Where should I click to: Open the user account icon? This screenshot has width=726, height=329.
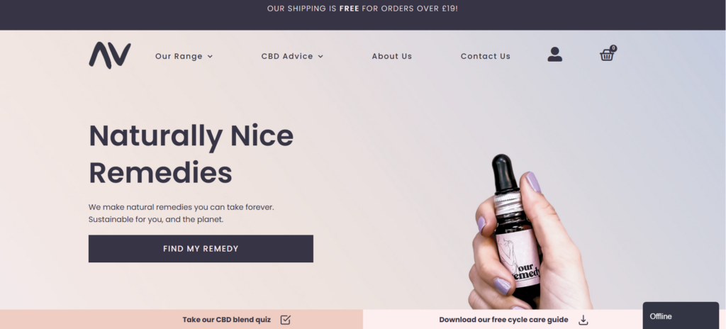click(x=554, y=54)
